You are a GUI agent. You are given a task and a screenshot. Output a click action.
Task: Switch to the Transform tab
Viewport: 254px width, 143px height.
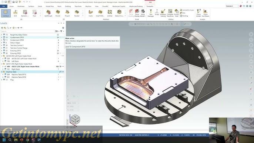point(78,6)
